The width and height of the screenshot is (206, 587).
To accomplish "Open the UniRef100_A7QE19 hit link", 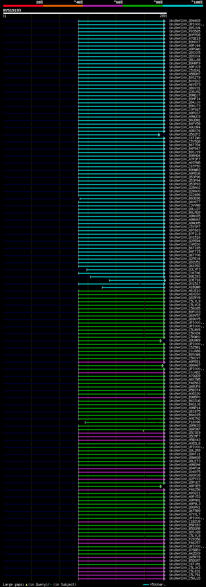I will click(185, 39).
